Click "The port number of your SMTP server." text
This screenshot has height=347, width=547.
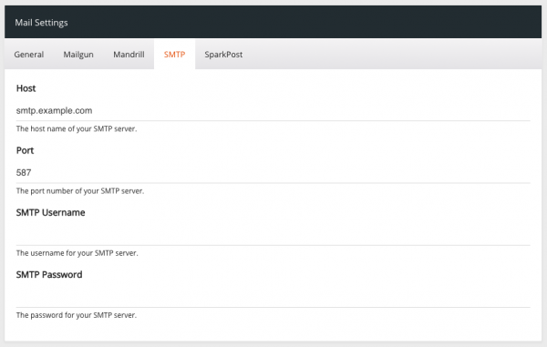pos(80,191)
